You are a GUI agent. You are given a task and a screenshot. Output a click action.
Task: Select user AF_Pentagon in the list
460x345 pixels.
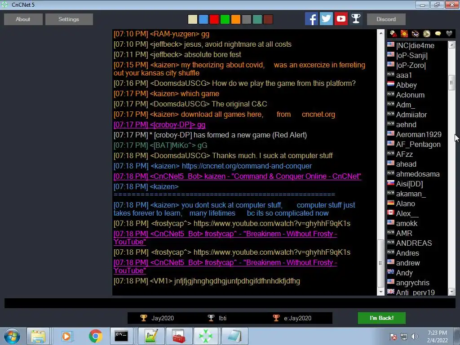[417, 144]
